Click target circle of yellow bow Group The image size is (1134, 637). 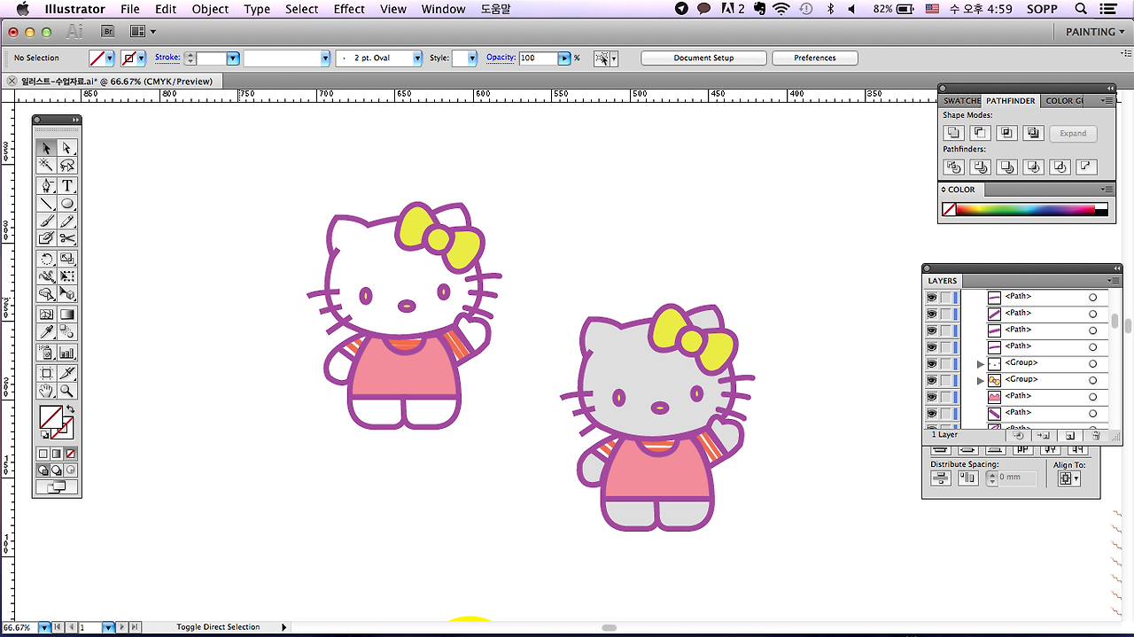(x=1092, y=380)
